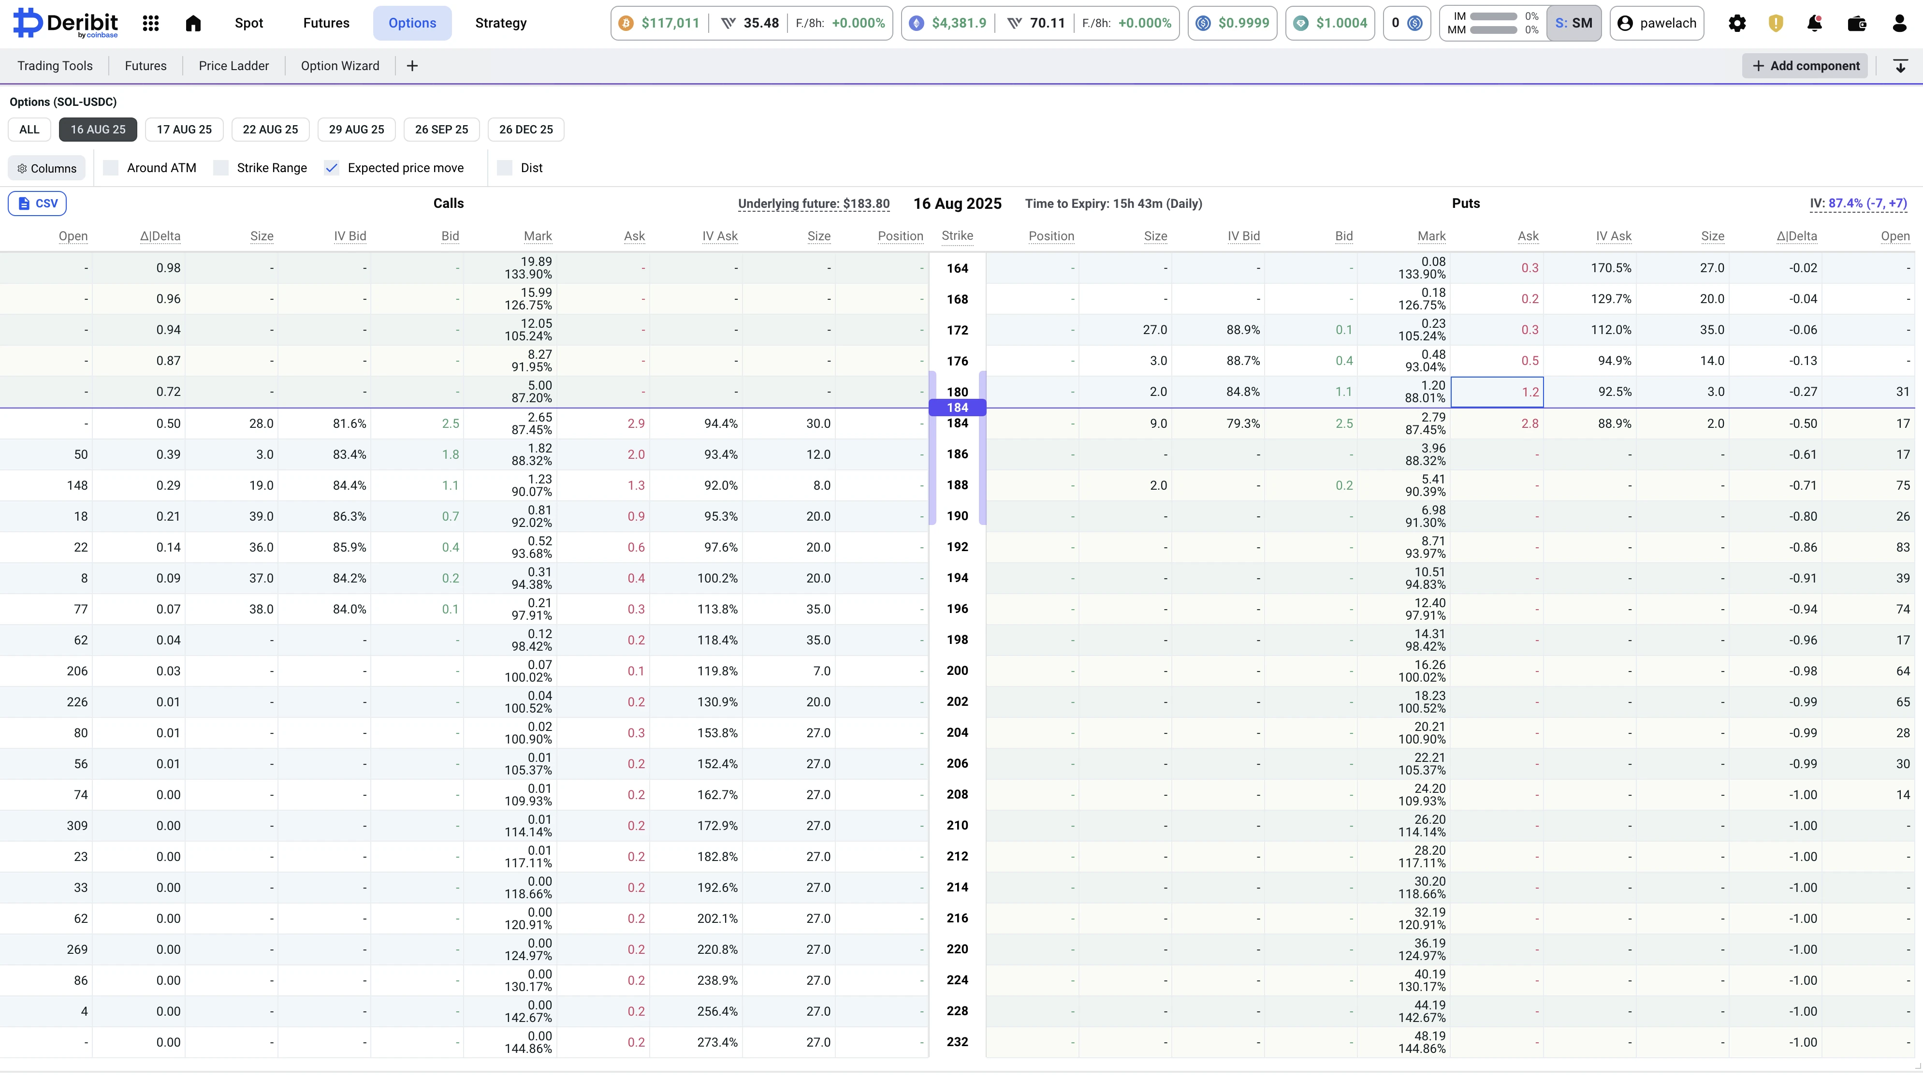
Task: Export data with CSV button
Action: pyautogui.click(x=37, y=204)
